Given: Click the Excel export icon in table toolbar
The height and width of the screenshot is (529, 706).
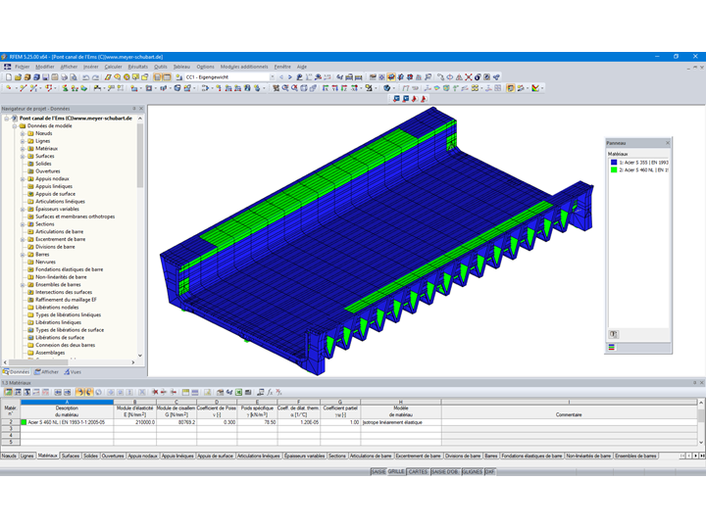Looking at the screenshot, I should tap(238, 392).
